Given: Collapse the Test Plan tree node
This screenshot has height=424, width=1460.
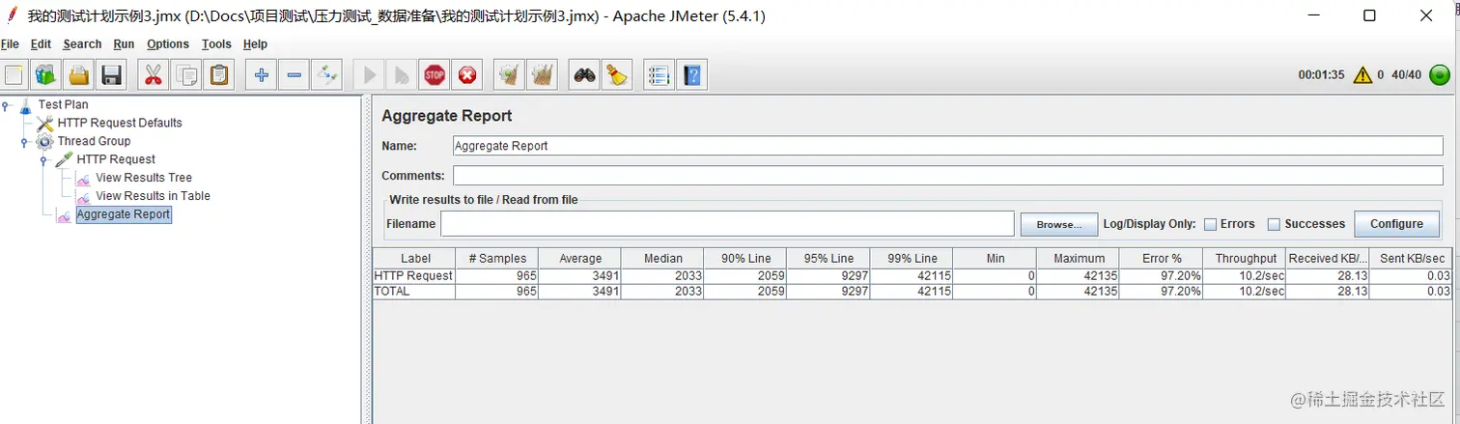Looking at the screenshot, I should (6, 104).
